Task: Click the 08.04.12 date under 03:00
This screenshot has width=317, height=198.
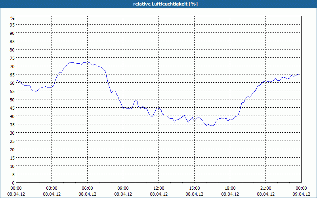Action: (52, 194)
